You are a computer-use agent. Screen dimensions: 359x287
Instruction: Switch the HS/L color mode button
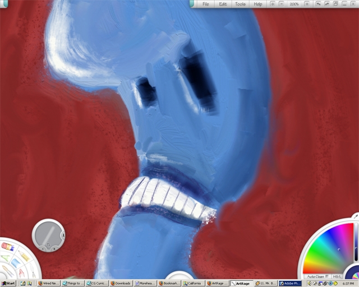click(337, 276)
